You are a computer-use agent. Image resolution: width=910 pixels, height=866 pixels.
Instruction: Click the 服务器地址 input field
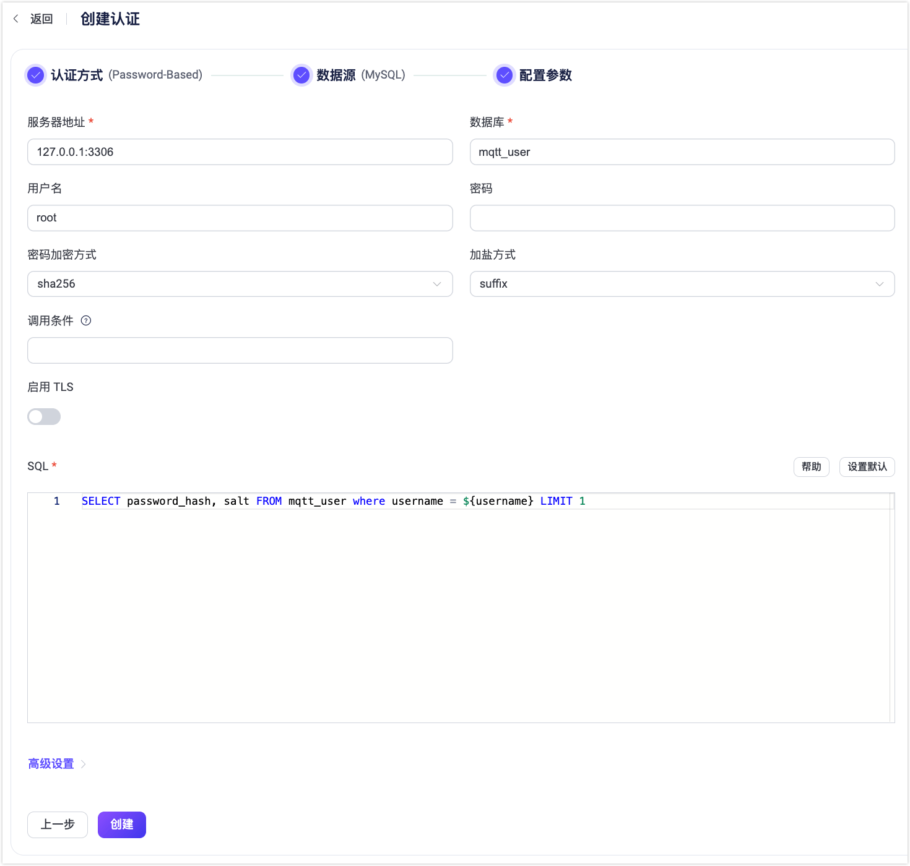click(x=240, y=152)
